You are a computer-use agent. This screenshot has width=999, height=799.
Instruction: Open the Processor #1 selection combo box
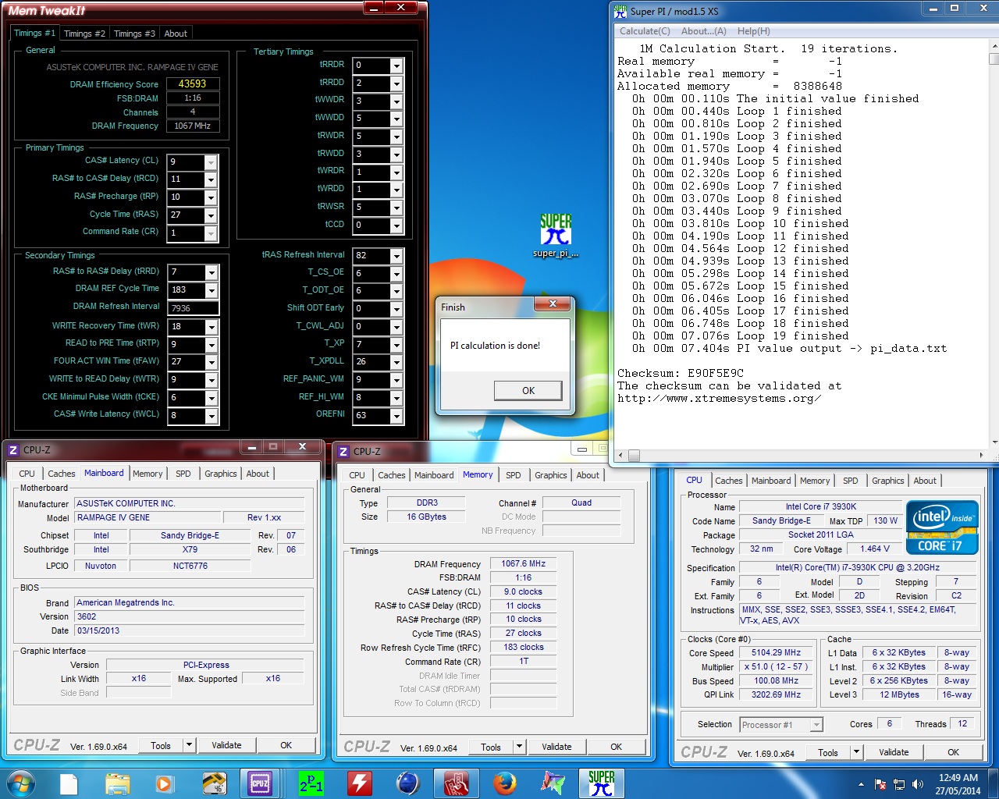[780, 725]
